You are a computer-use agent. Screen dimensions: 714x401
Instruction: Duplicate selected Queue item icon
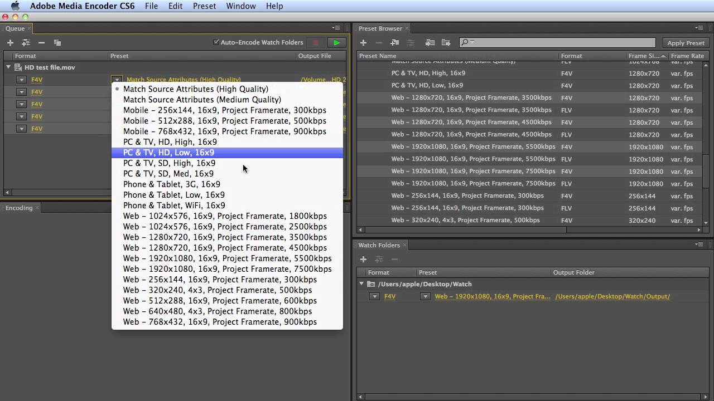click(57, 42)
